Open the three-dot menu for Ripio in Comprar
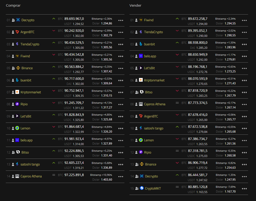Image resolution: width=256 pixels, height=201 pixels. click(121, 104)
